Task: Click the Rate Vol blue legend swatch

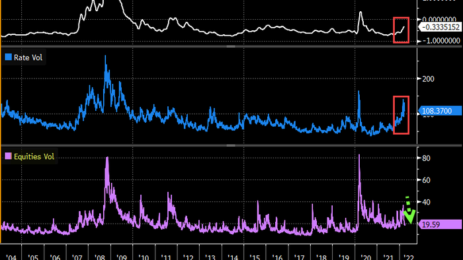Action: pos(8,57)
